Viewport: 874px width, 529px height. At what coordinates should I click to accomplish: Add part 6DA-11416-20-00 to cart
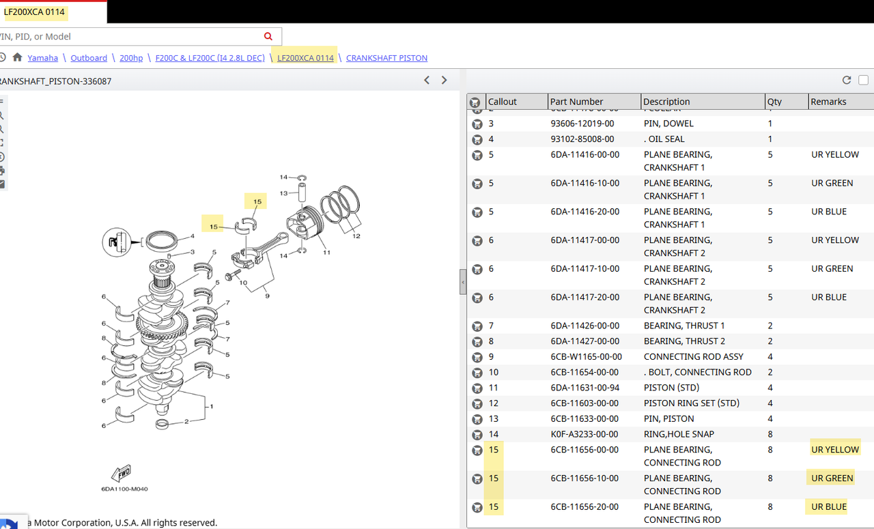click(x=477, y=212)
